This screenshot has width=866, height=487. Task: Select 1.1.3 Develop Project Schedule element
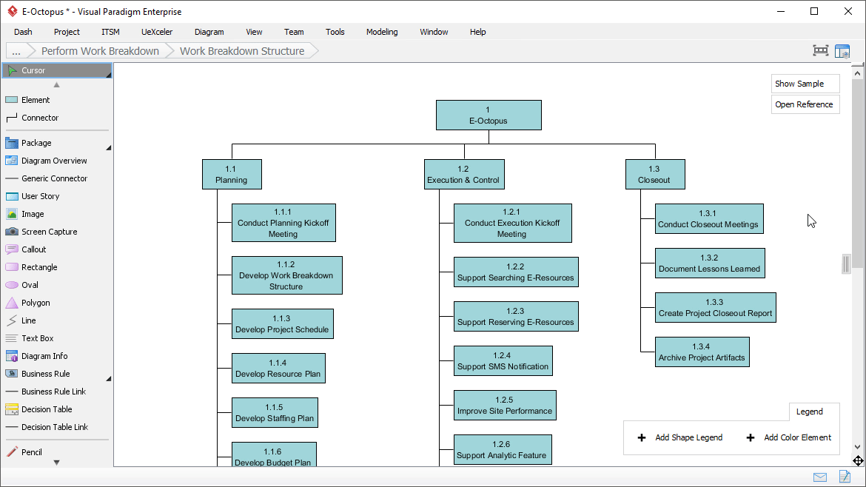pos(282,324)
